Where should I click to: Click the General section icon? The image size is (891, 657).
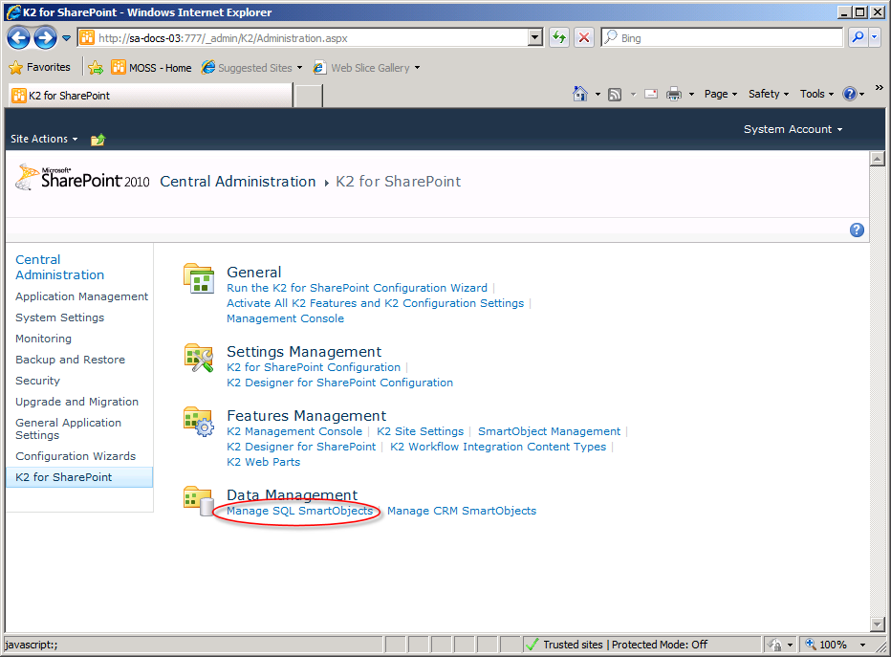198,278
